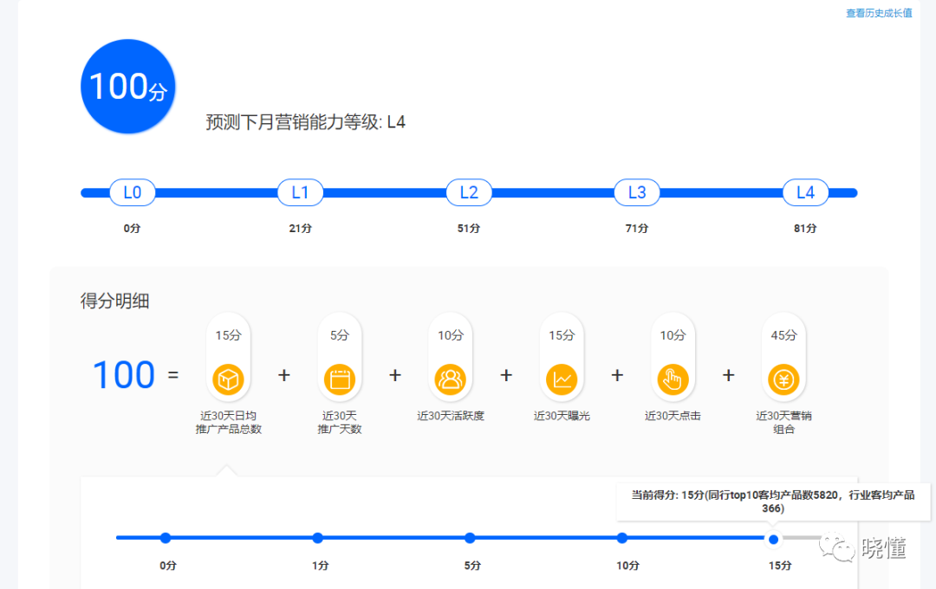Select the L2 level marker
This screenshot has height=589, width=936.
(x=469, y=192)
